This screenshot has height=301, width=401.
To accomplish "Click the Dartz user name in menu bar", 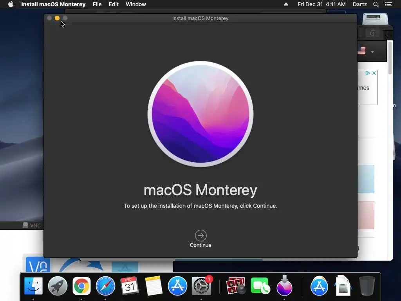I will 359,4.
